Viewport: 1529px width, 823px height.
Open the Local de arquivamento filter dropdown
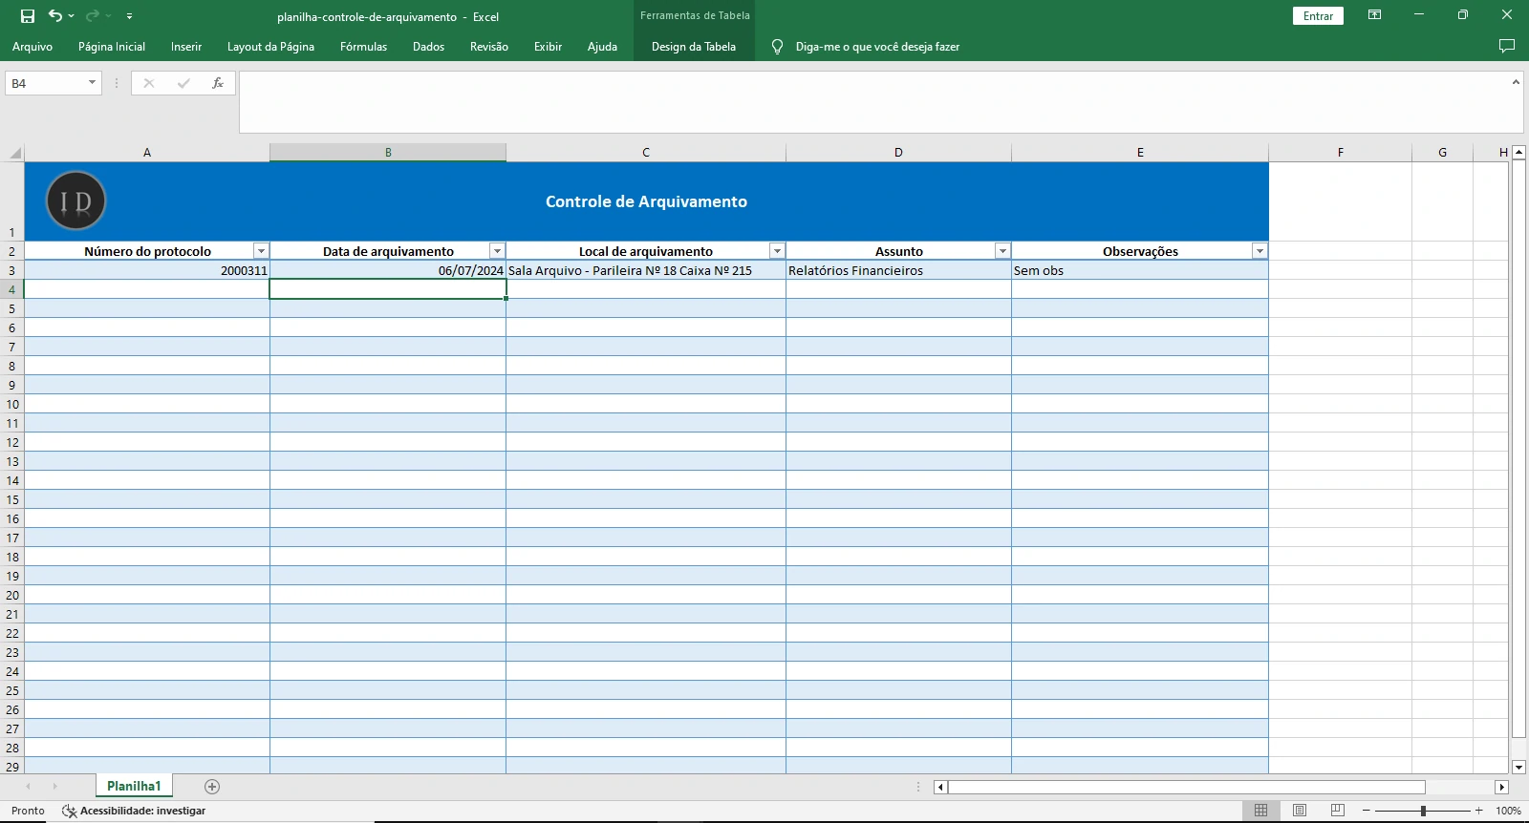(777, 251)
